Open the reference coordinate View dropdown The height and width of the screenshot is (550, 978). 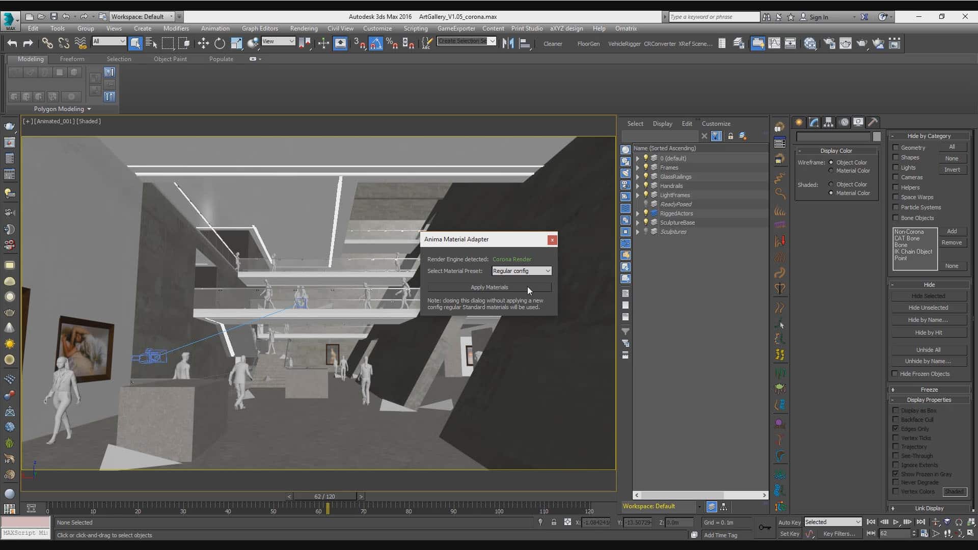coord(278,41)
